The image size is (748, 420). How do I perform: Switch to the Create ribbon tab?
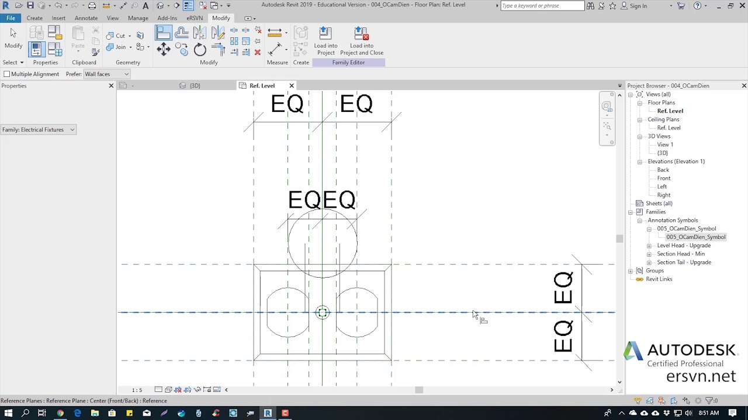click(x=34, y=18)
